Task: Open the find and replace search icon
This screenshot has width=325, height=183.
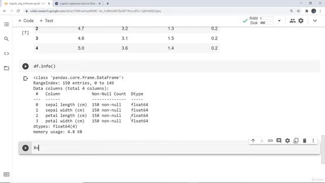Action: [7, 39]
